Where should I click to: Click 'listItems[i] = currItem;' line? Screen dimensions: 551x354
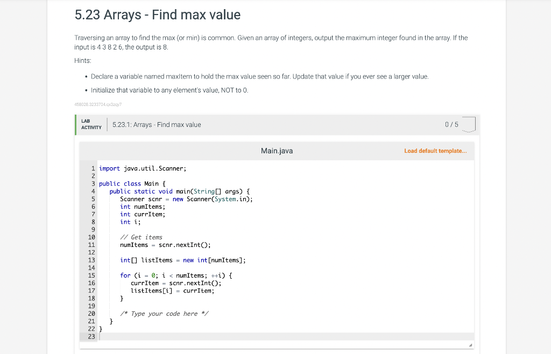tap(173, 291)
